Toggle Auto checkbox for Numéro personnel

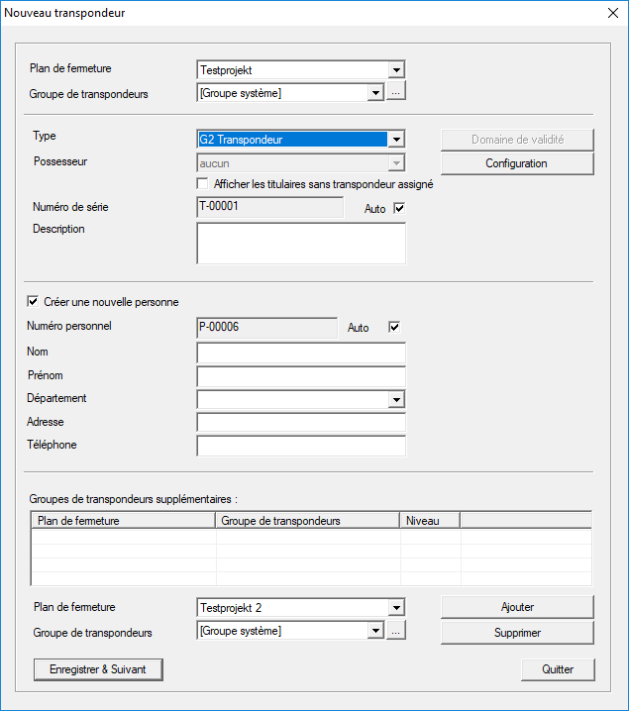pos(395,327)
